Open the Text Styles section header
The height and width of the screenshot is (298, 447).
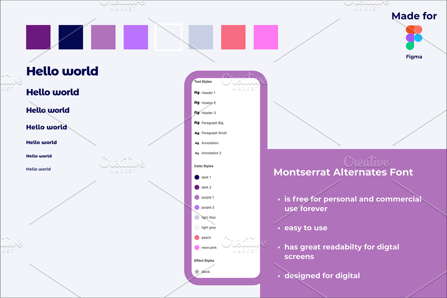click(203, 82)
